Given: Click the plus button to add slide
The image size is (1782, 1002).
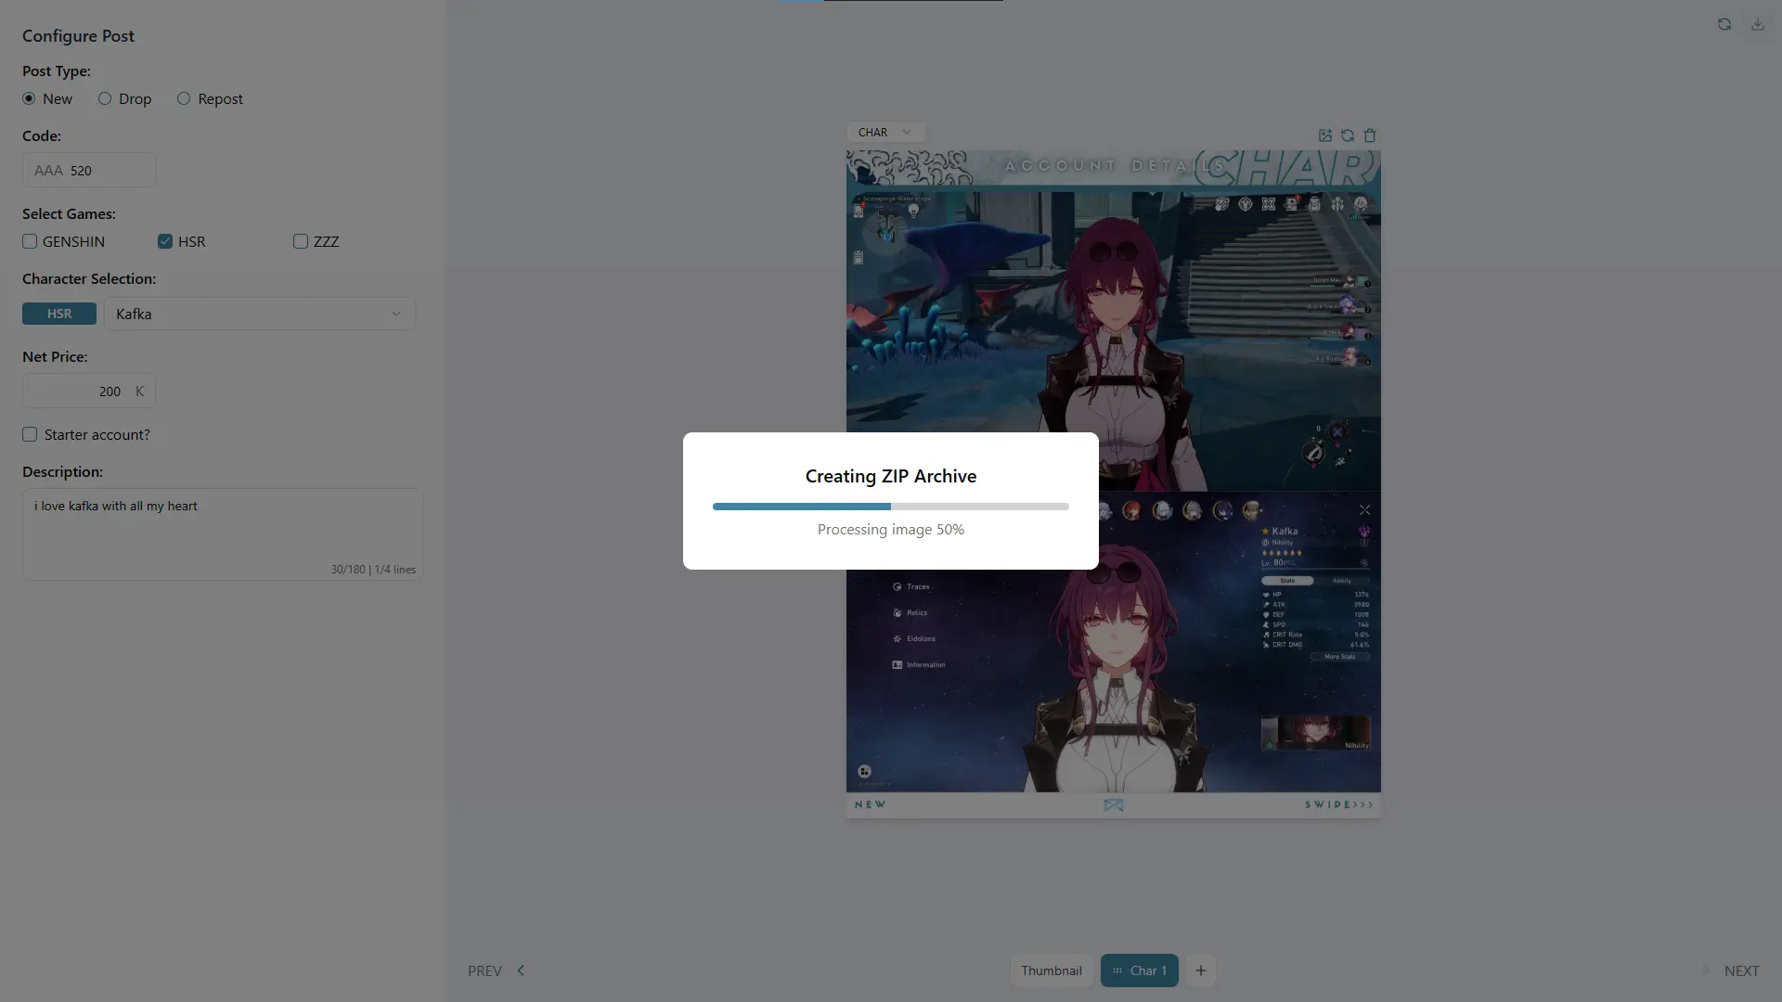Looking at the screenshot, I should (x=1201, y=970).
